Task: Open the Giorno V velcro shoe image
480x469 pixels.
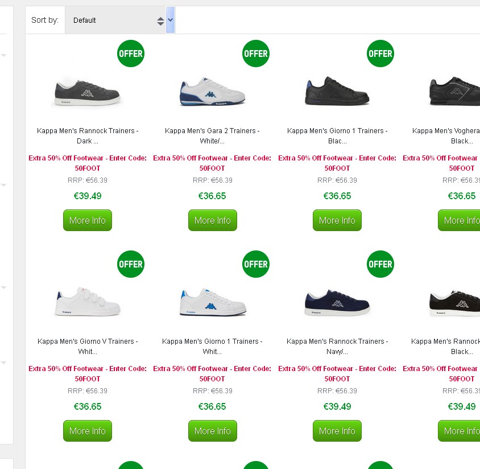Action: coord(88,302)
